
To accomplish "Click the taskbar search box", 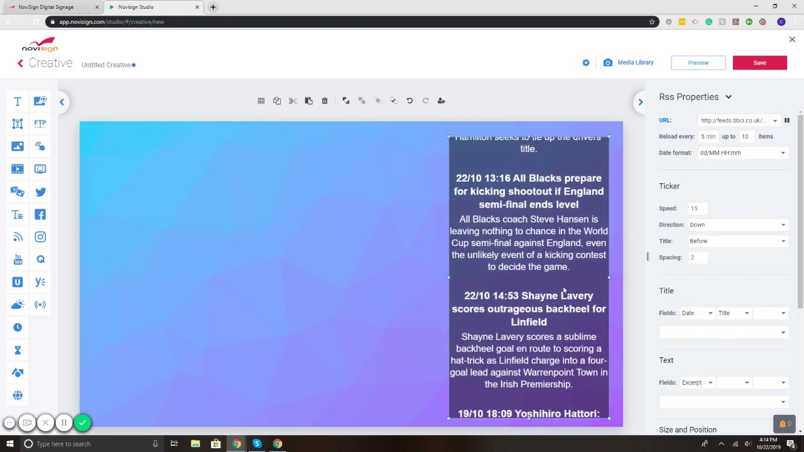I will tap(91, 444).
